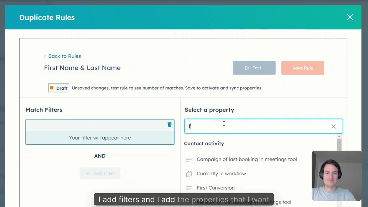Click the First Name & Last Name rule title
Screen dimensions: 368x207
click(82, 68)
